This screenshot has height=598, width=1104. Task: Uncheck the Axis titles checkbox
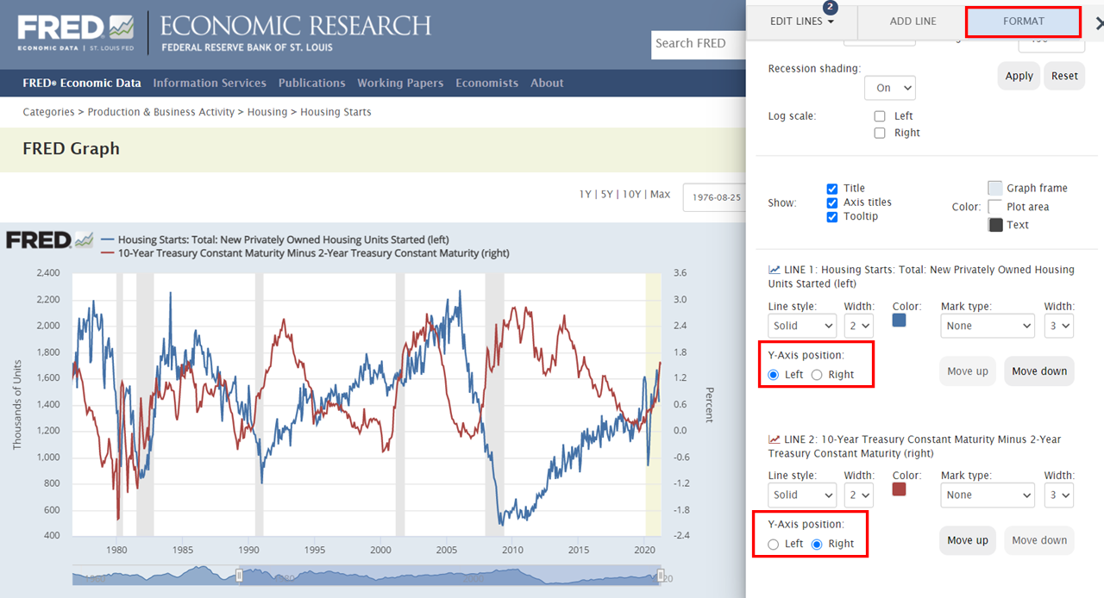(832, 202)
